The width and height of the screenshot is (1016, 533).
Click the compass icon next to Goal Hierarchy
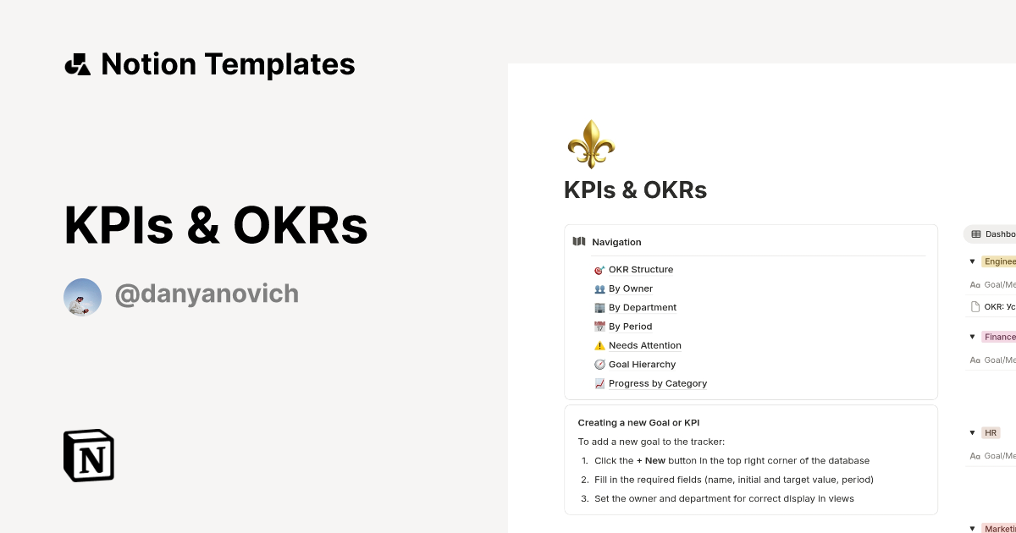click(600, 364)
